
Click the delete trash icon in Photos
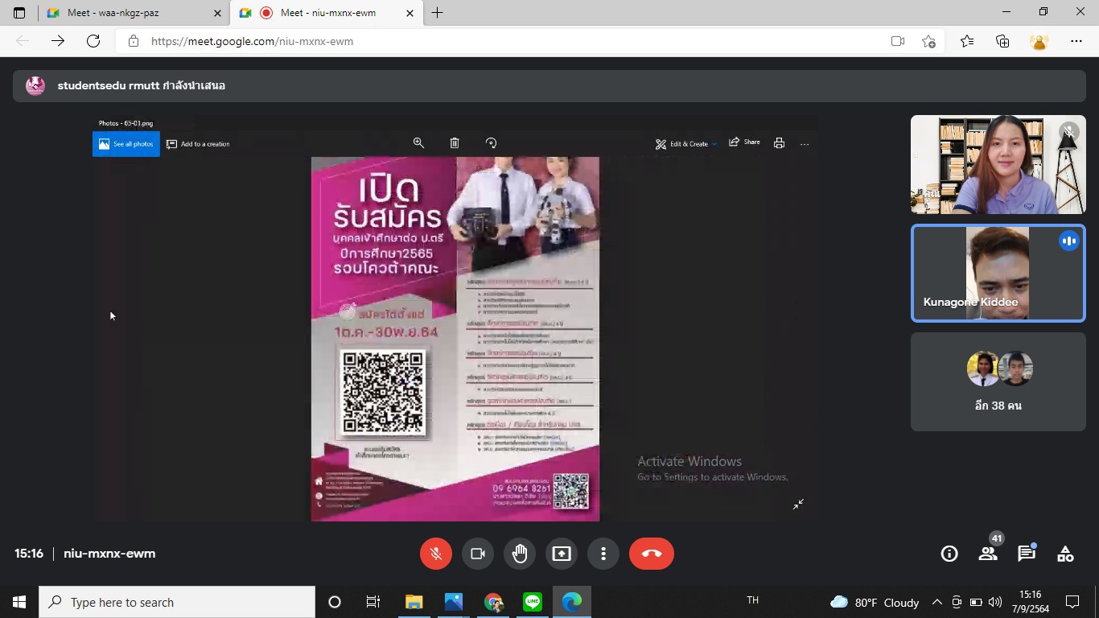[455, 142]
